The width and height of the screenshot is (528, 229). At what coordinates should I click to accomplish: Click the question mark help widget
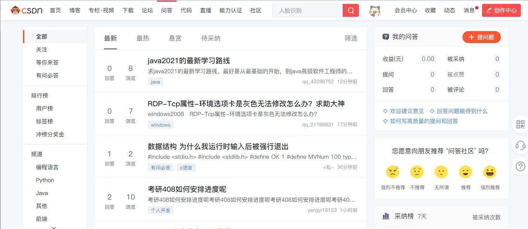tap(520, 166)
